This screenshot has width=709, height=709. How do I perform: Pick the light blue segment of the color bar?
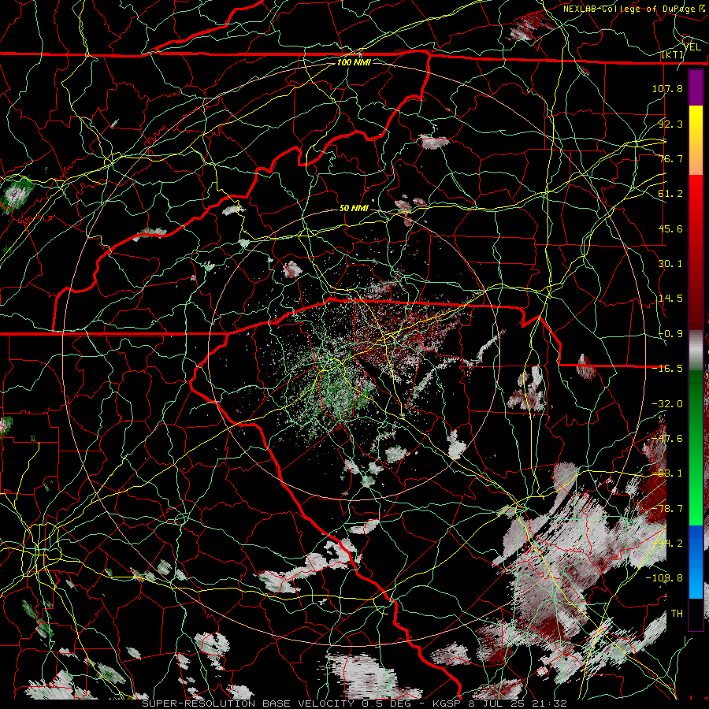pos(696,585)
